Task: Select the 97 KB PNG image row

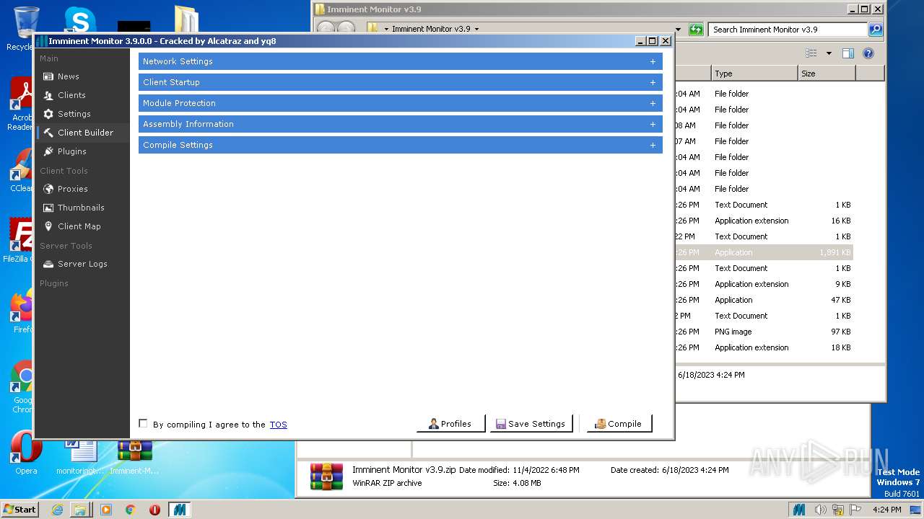Action: coord(764,332)
